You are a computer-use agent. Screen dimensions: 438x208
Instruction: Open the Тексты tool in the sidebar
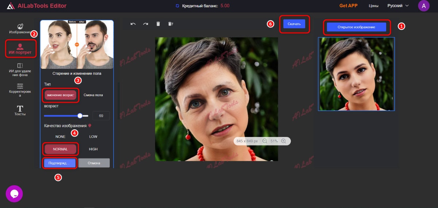(x=20, y=110)
